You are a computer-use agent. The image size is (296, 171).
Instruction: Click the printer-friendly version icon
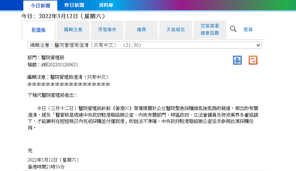[237, 60]
